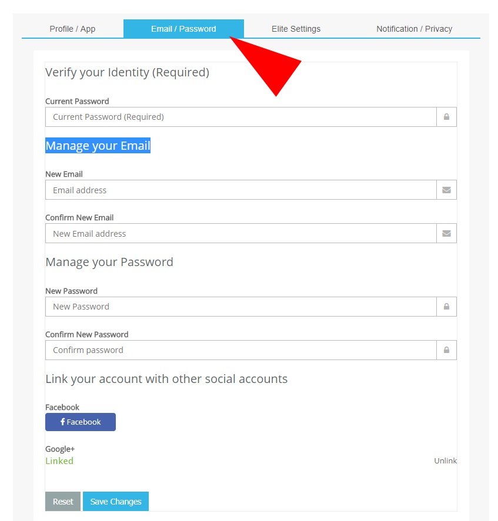The width and height of the screenshot is (498, 521).
Task: Click the lock icon beside New Password
Action: [x=446, y=307]
